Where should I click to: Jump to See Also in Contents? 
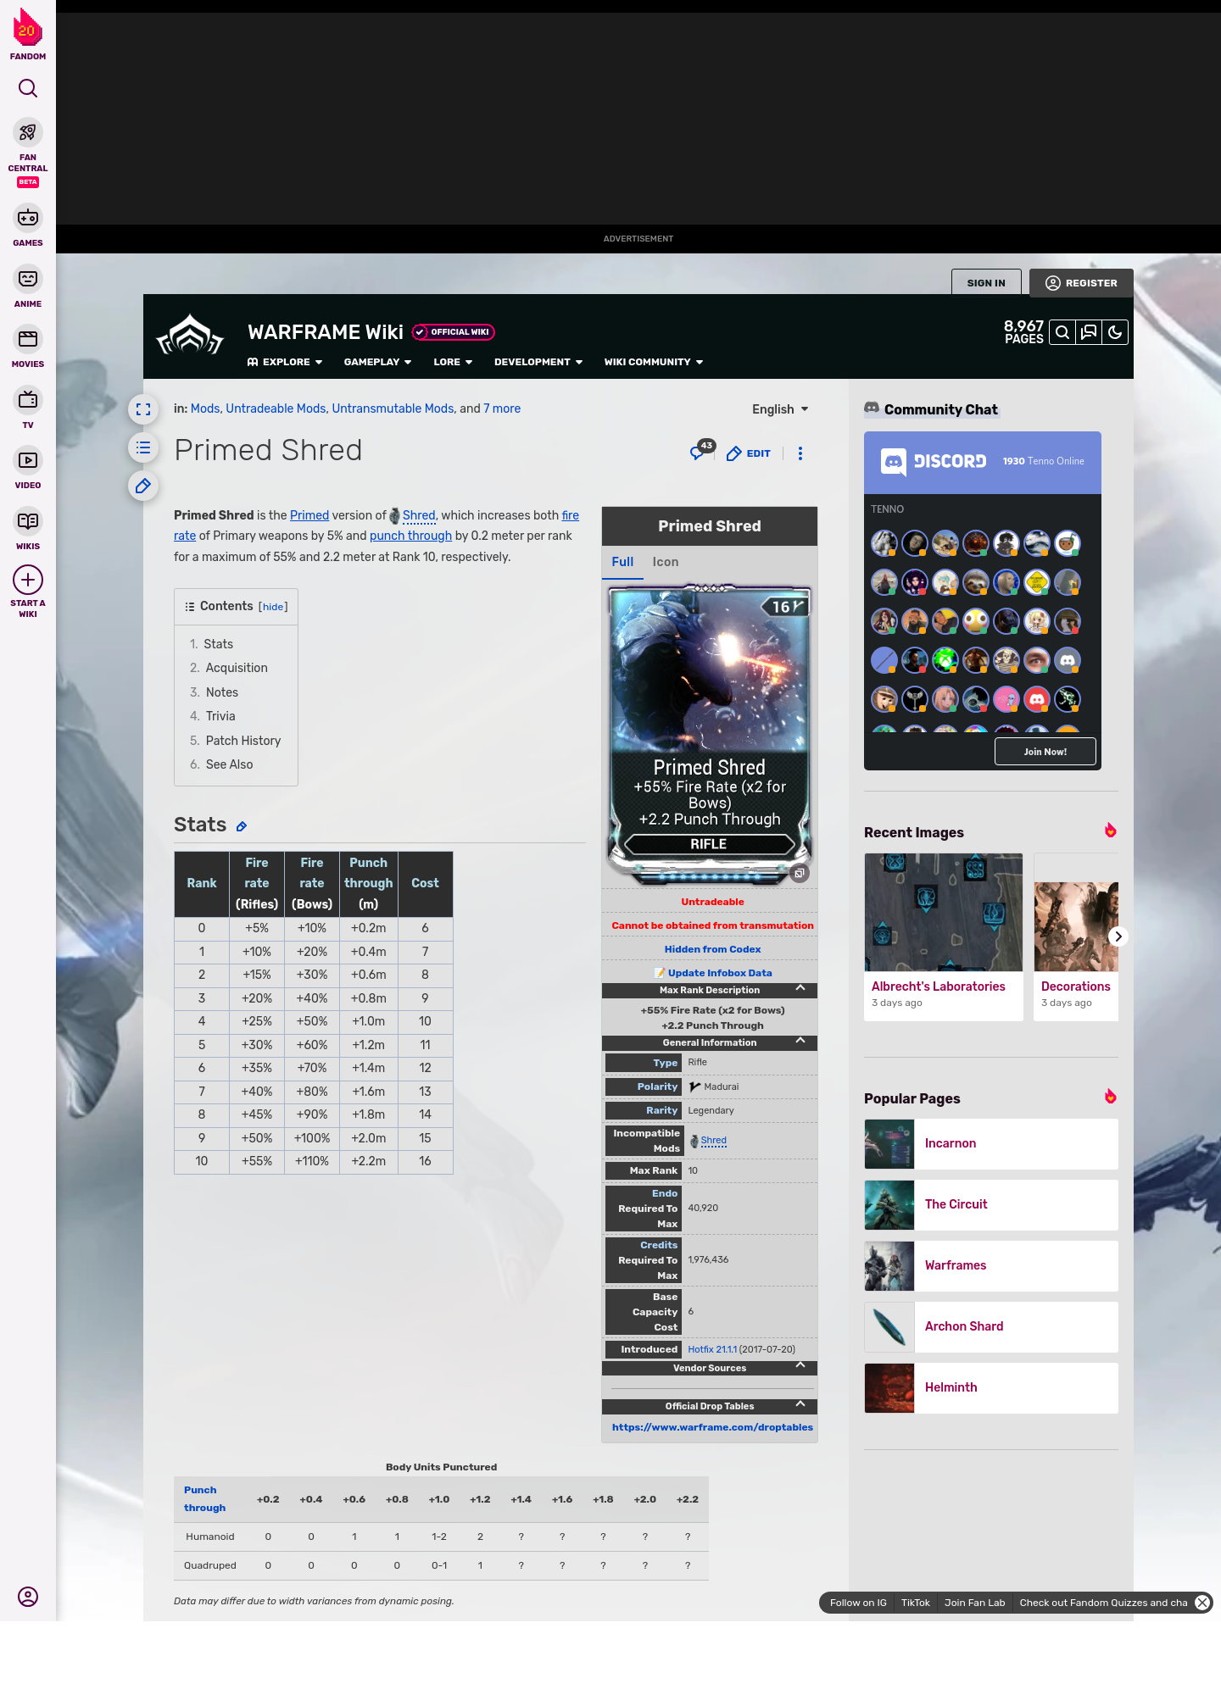coord(230,764)
